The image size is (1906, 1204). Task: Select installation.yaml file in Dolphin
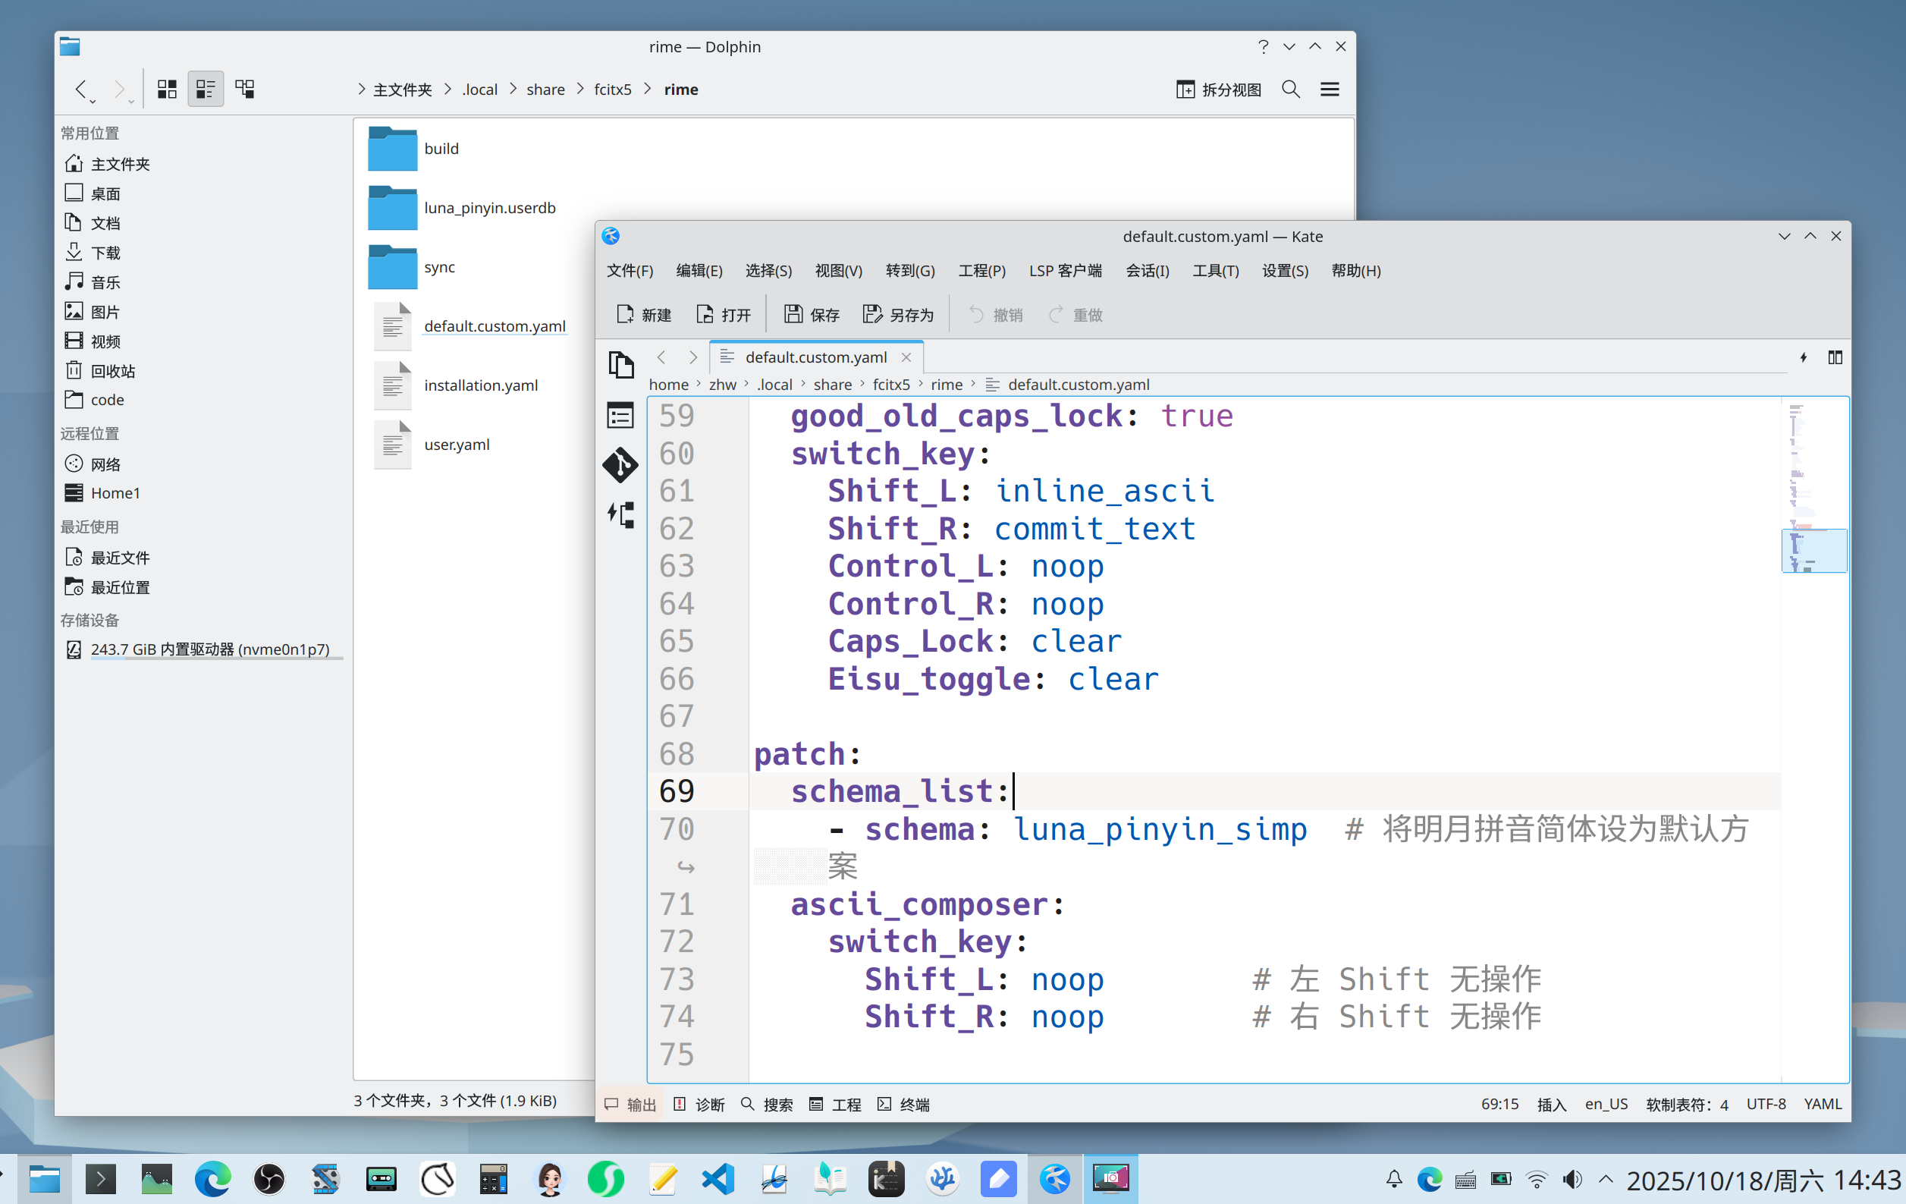480,385
